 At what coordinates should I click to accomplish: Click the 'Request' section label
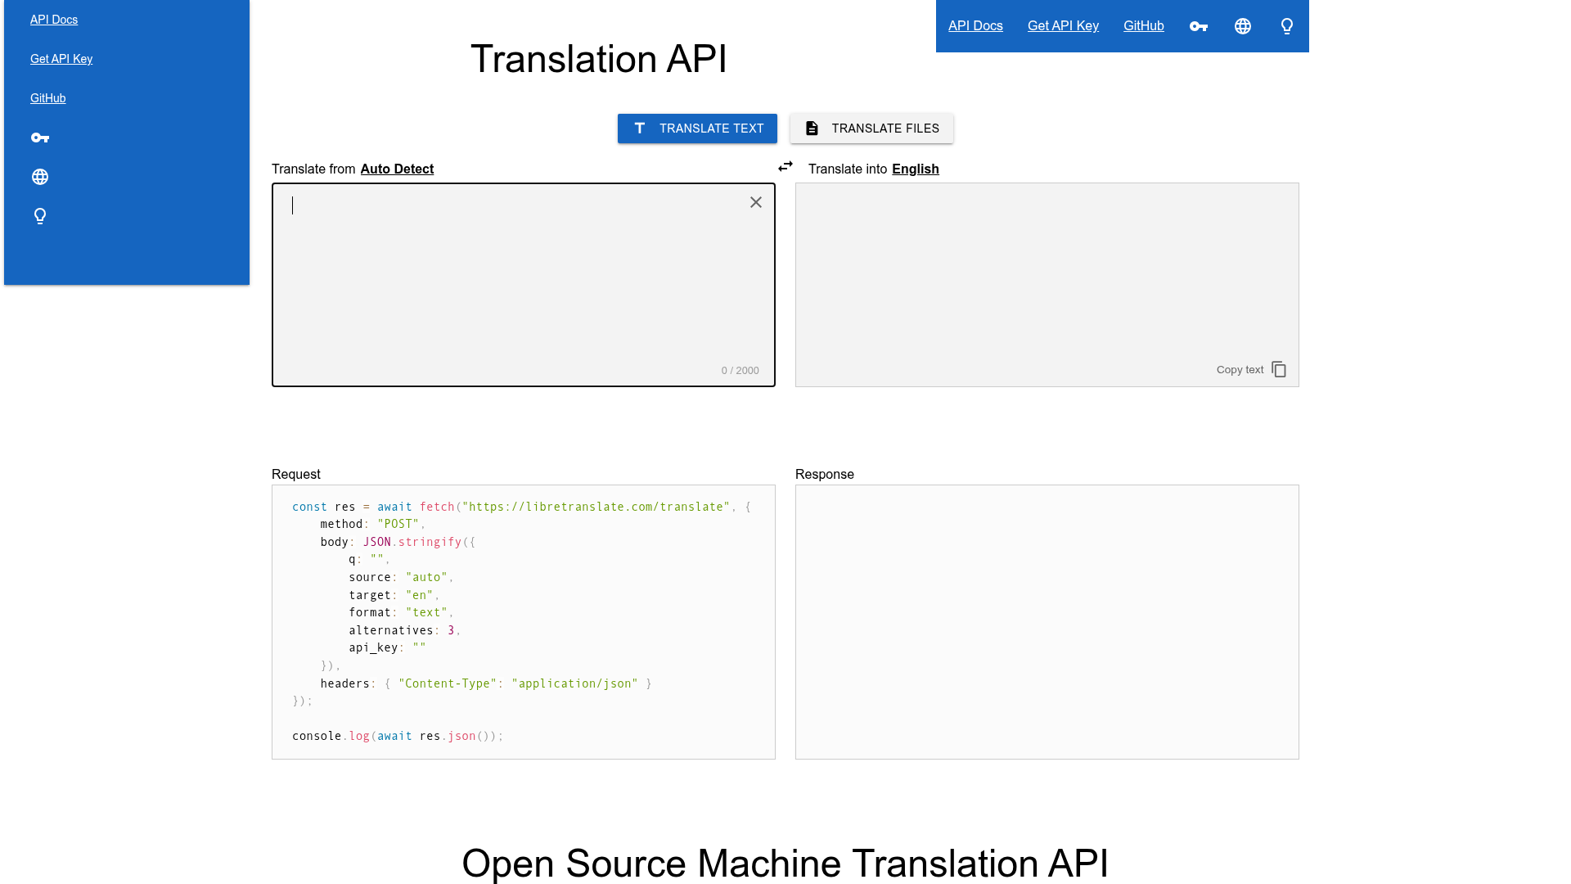coord(296,475)
